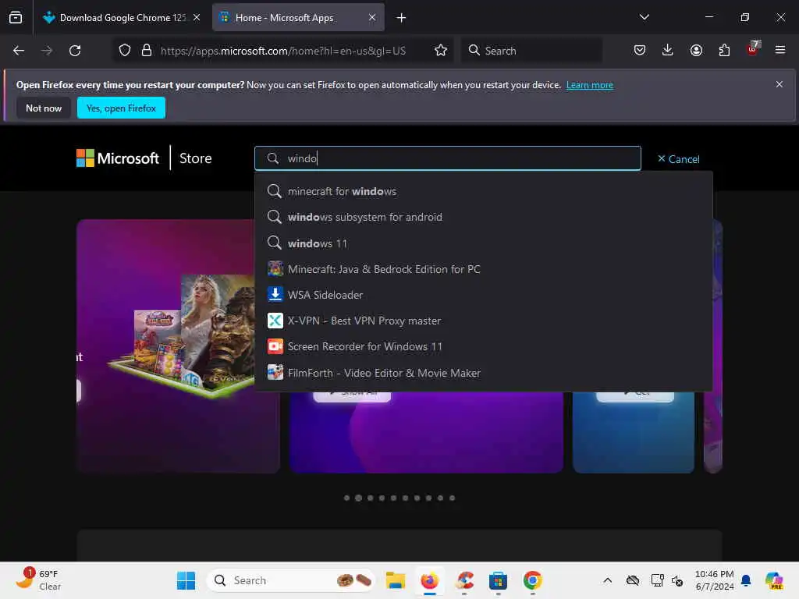
Task: Open the weather widget showing 69°F
Action: [x=39, y=580]
